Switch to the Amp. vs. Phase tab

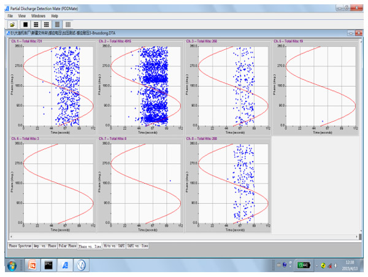point(45,246)
